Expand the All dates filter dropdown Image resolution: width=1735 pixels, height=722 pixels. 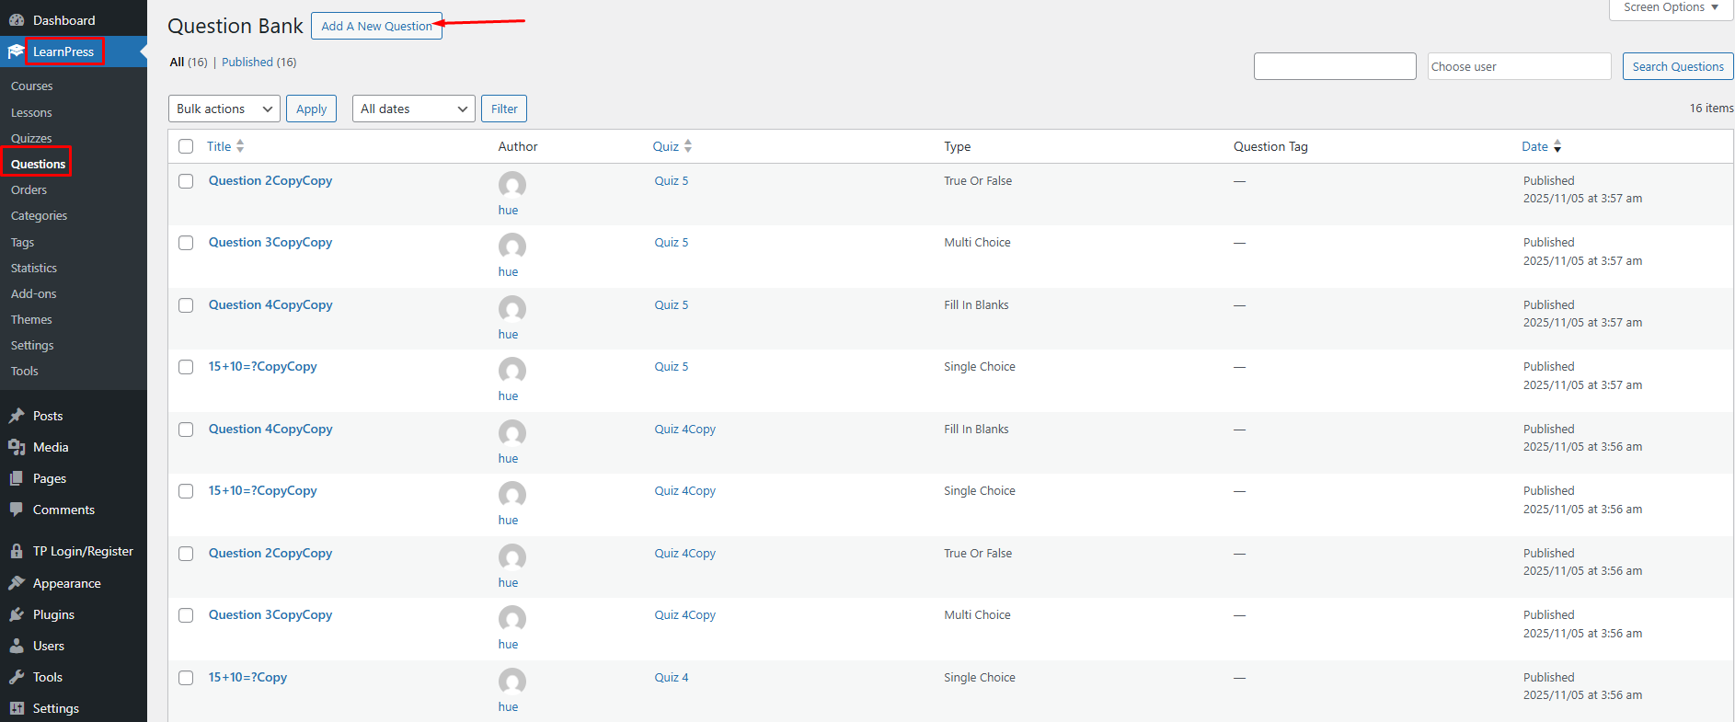(413, 109)
